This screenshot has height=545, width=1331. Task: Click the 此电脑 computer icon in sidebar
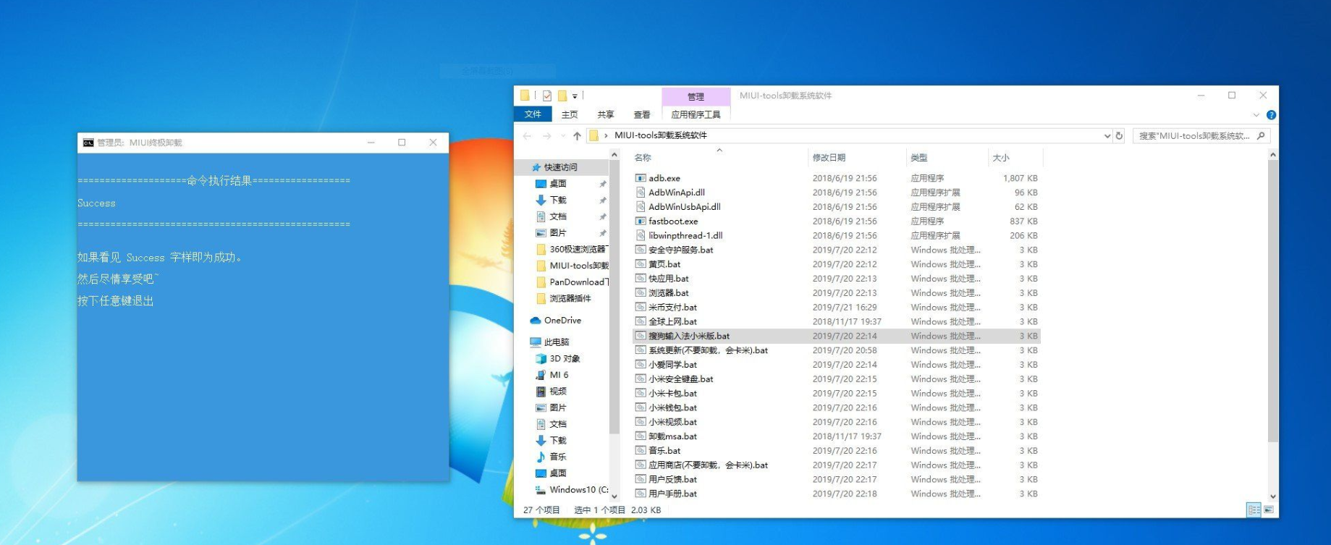click(536, 342)
